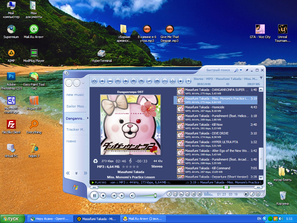Screen dimensions: 297x223
Task: Click the track seek bar handle
Action: click(226, 187)
